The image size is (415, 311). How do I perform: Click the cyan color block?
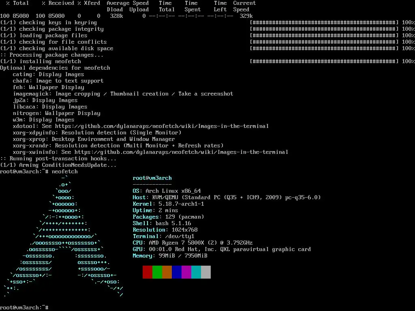[x=196, y=272]
